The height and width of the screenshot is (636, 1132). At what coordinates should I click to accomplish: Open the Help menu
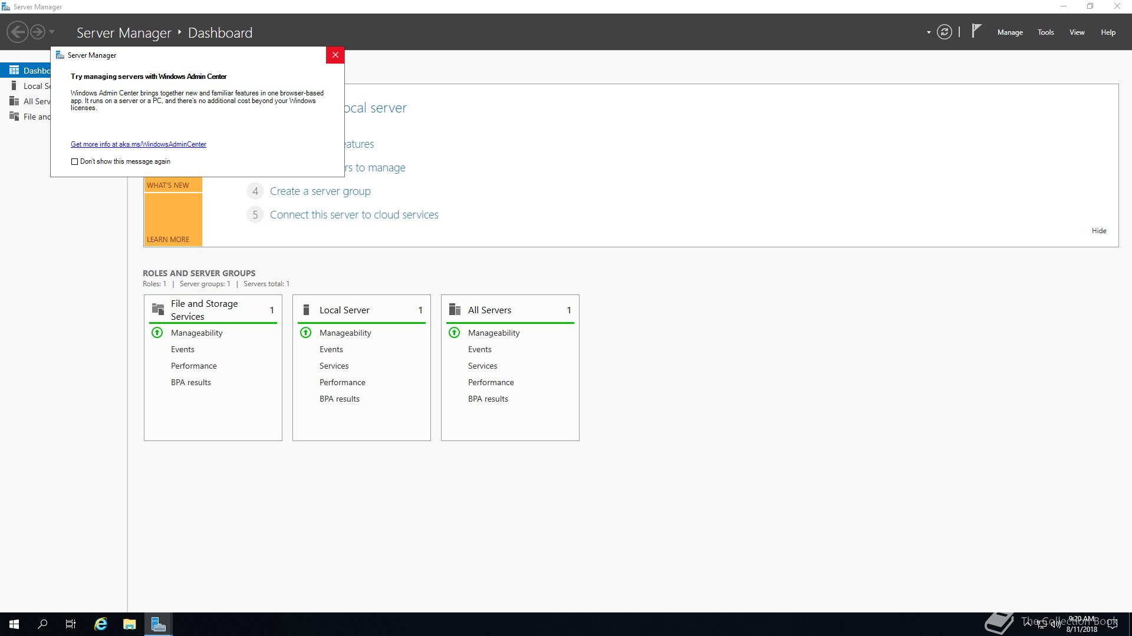pyautogui.click(x=1108, y=32)
